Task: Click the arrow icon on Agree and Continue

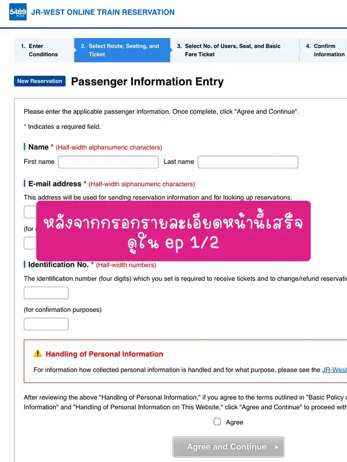Action: coord(277,447)
